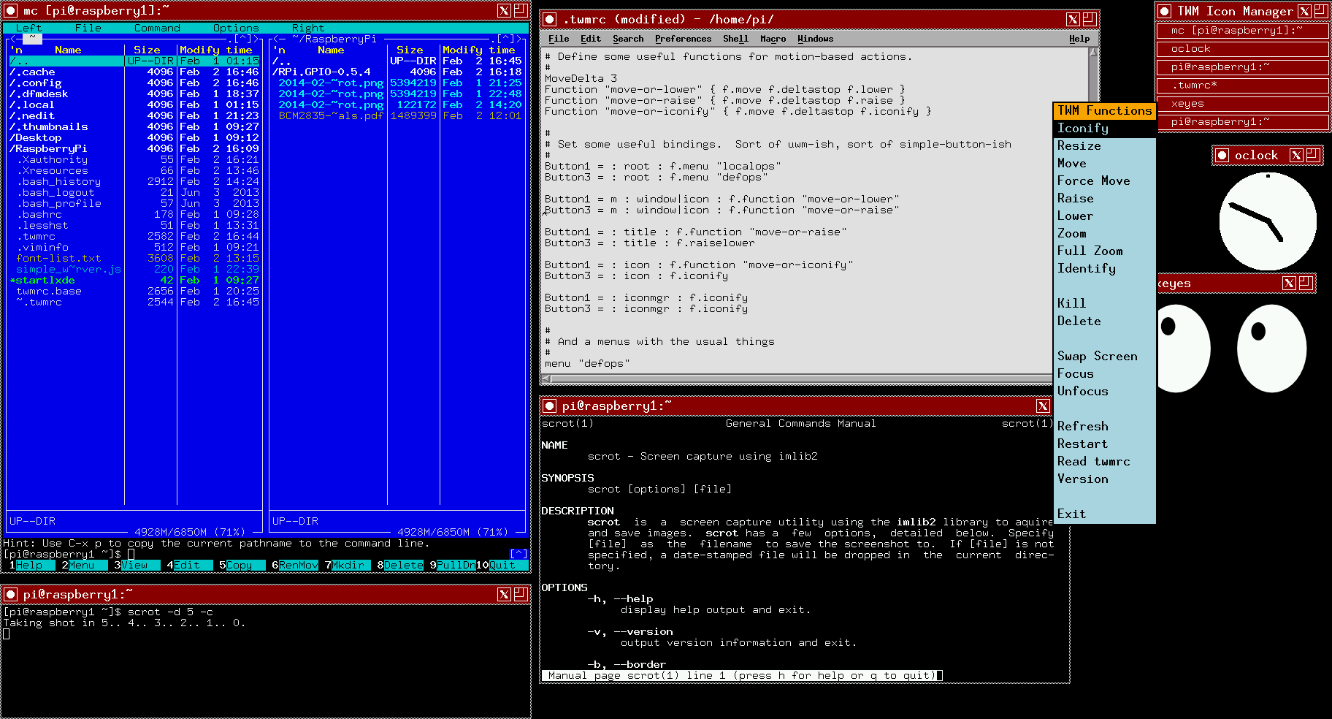Click resize icon on oclock titlebar
The height and width of the screenshot is (719, 1332).
(1313, 155)
